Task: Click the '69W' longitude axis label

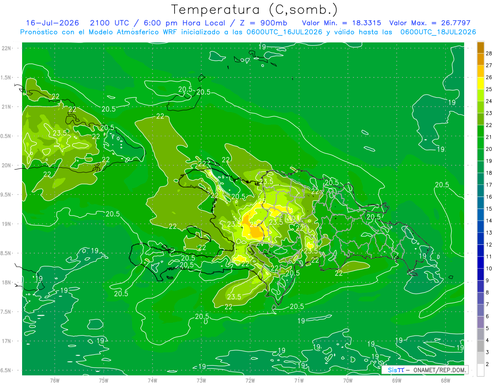Action: tap(396, 380)
